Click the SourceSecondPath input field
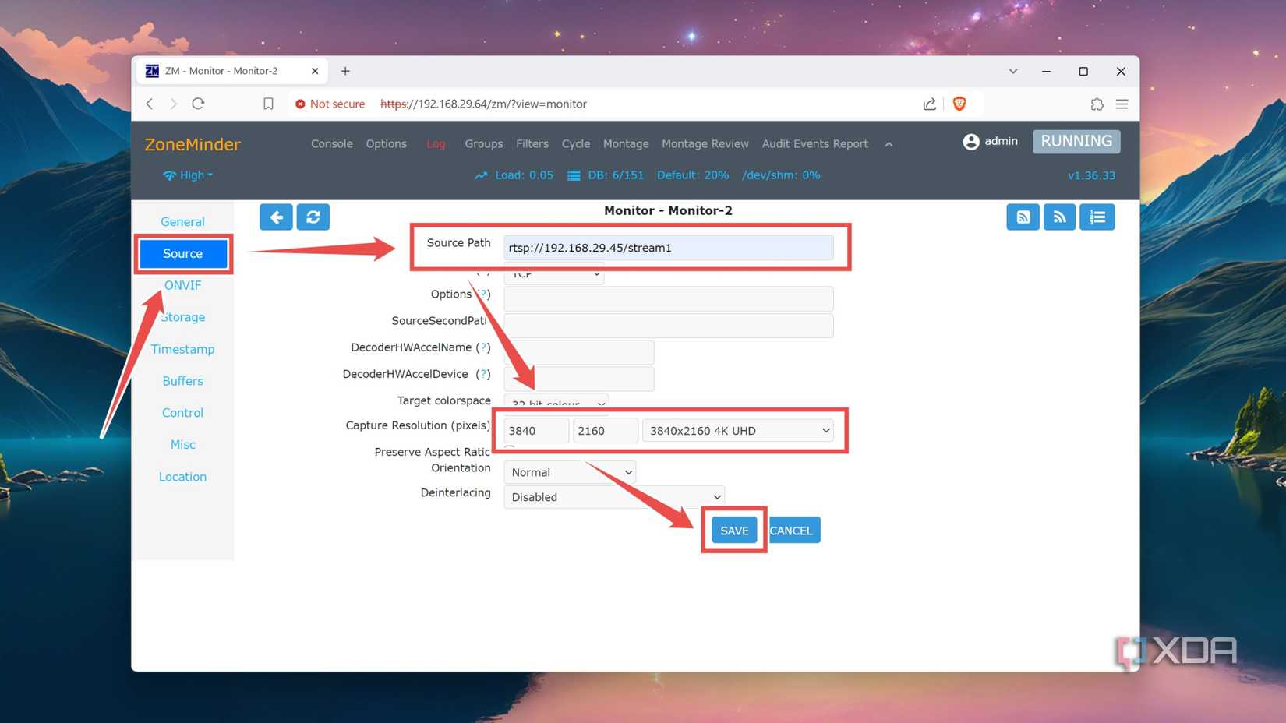This screenshot has height=723, width=1286. coord(669,325)
